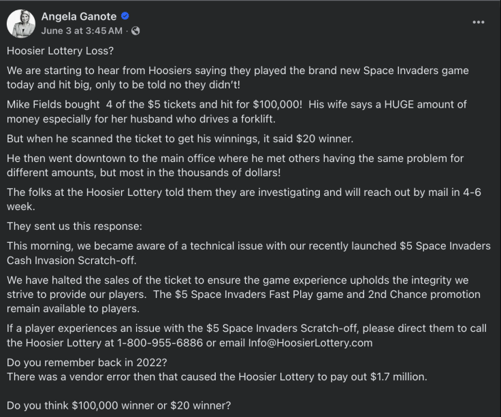This screenshot has width=501, height=417.
Task: Click the sentence mentioning the $1.7 million vendor error
Action: coord(217,377)
